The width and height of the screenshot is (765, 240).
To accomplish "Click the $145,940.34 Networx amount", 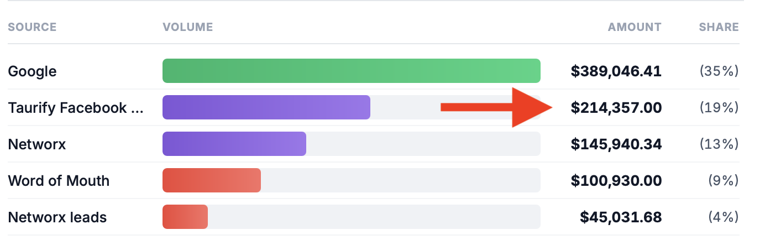I will click(x=616, y=144).
